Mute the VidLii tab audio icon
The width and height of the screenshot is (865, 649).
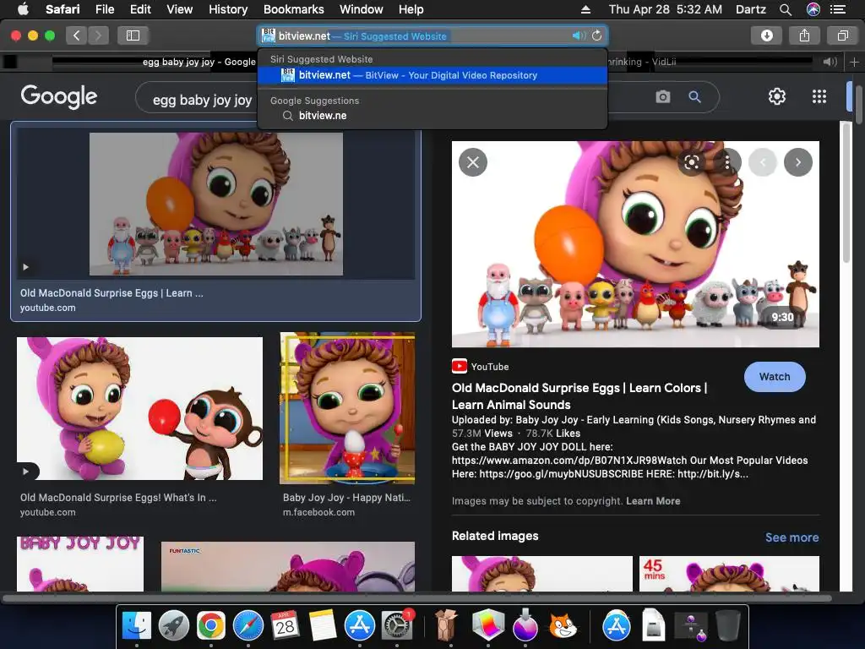(830, 62)
